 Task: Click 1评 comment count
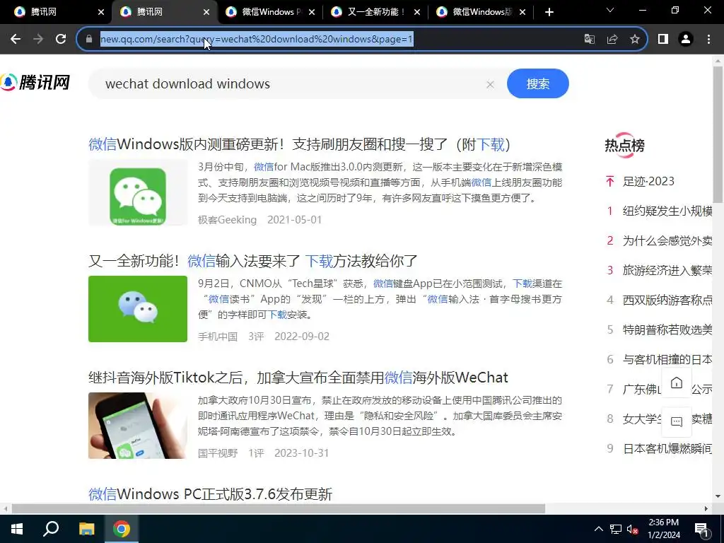click(256, 453)
